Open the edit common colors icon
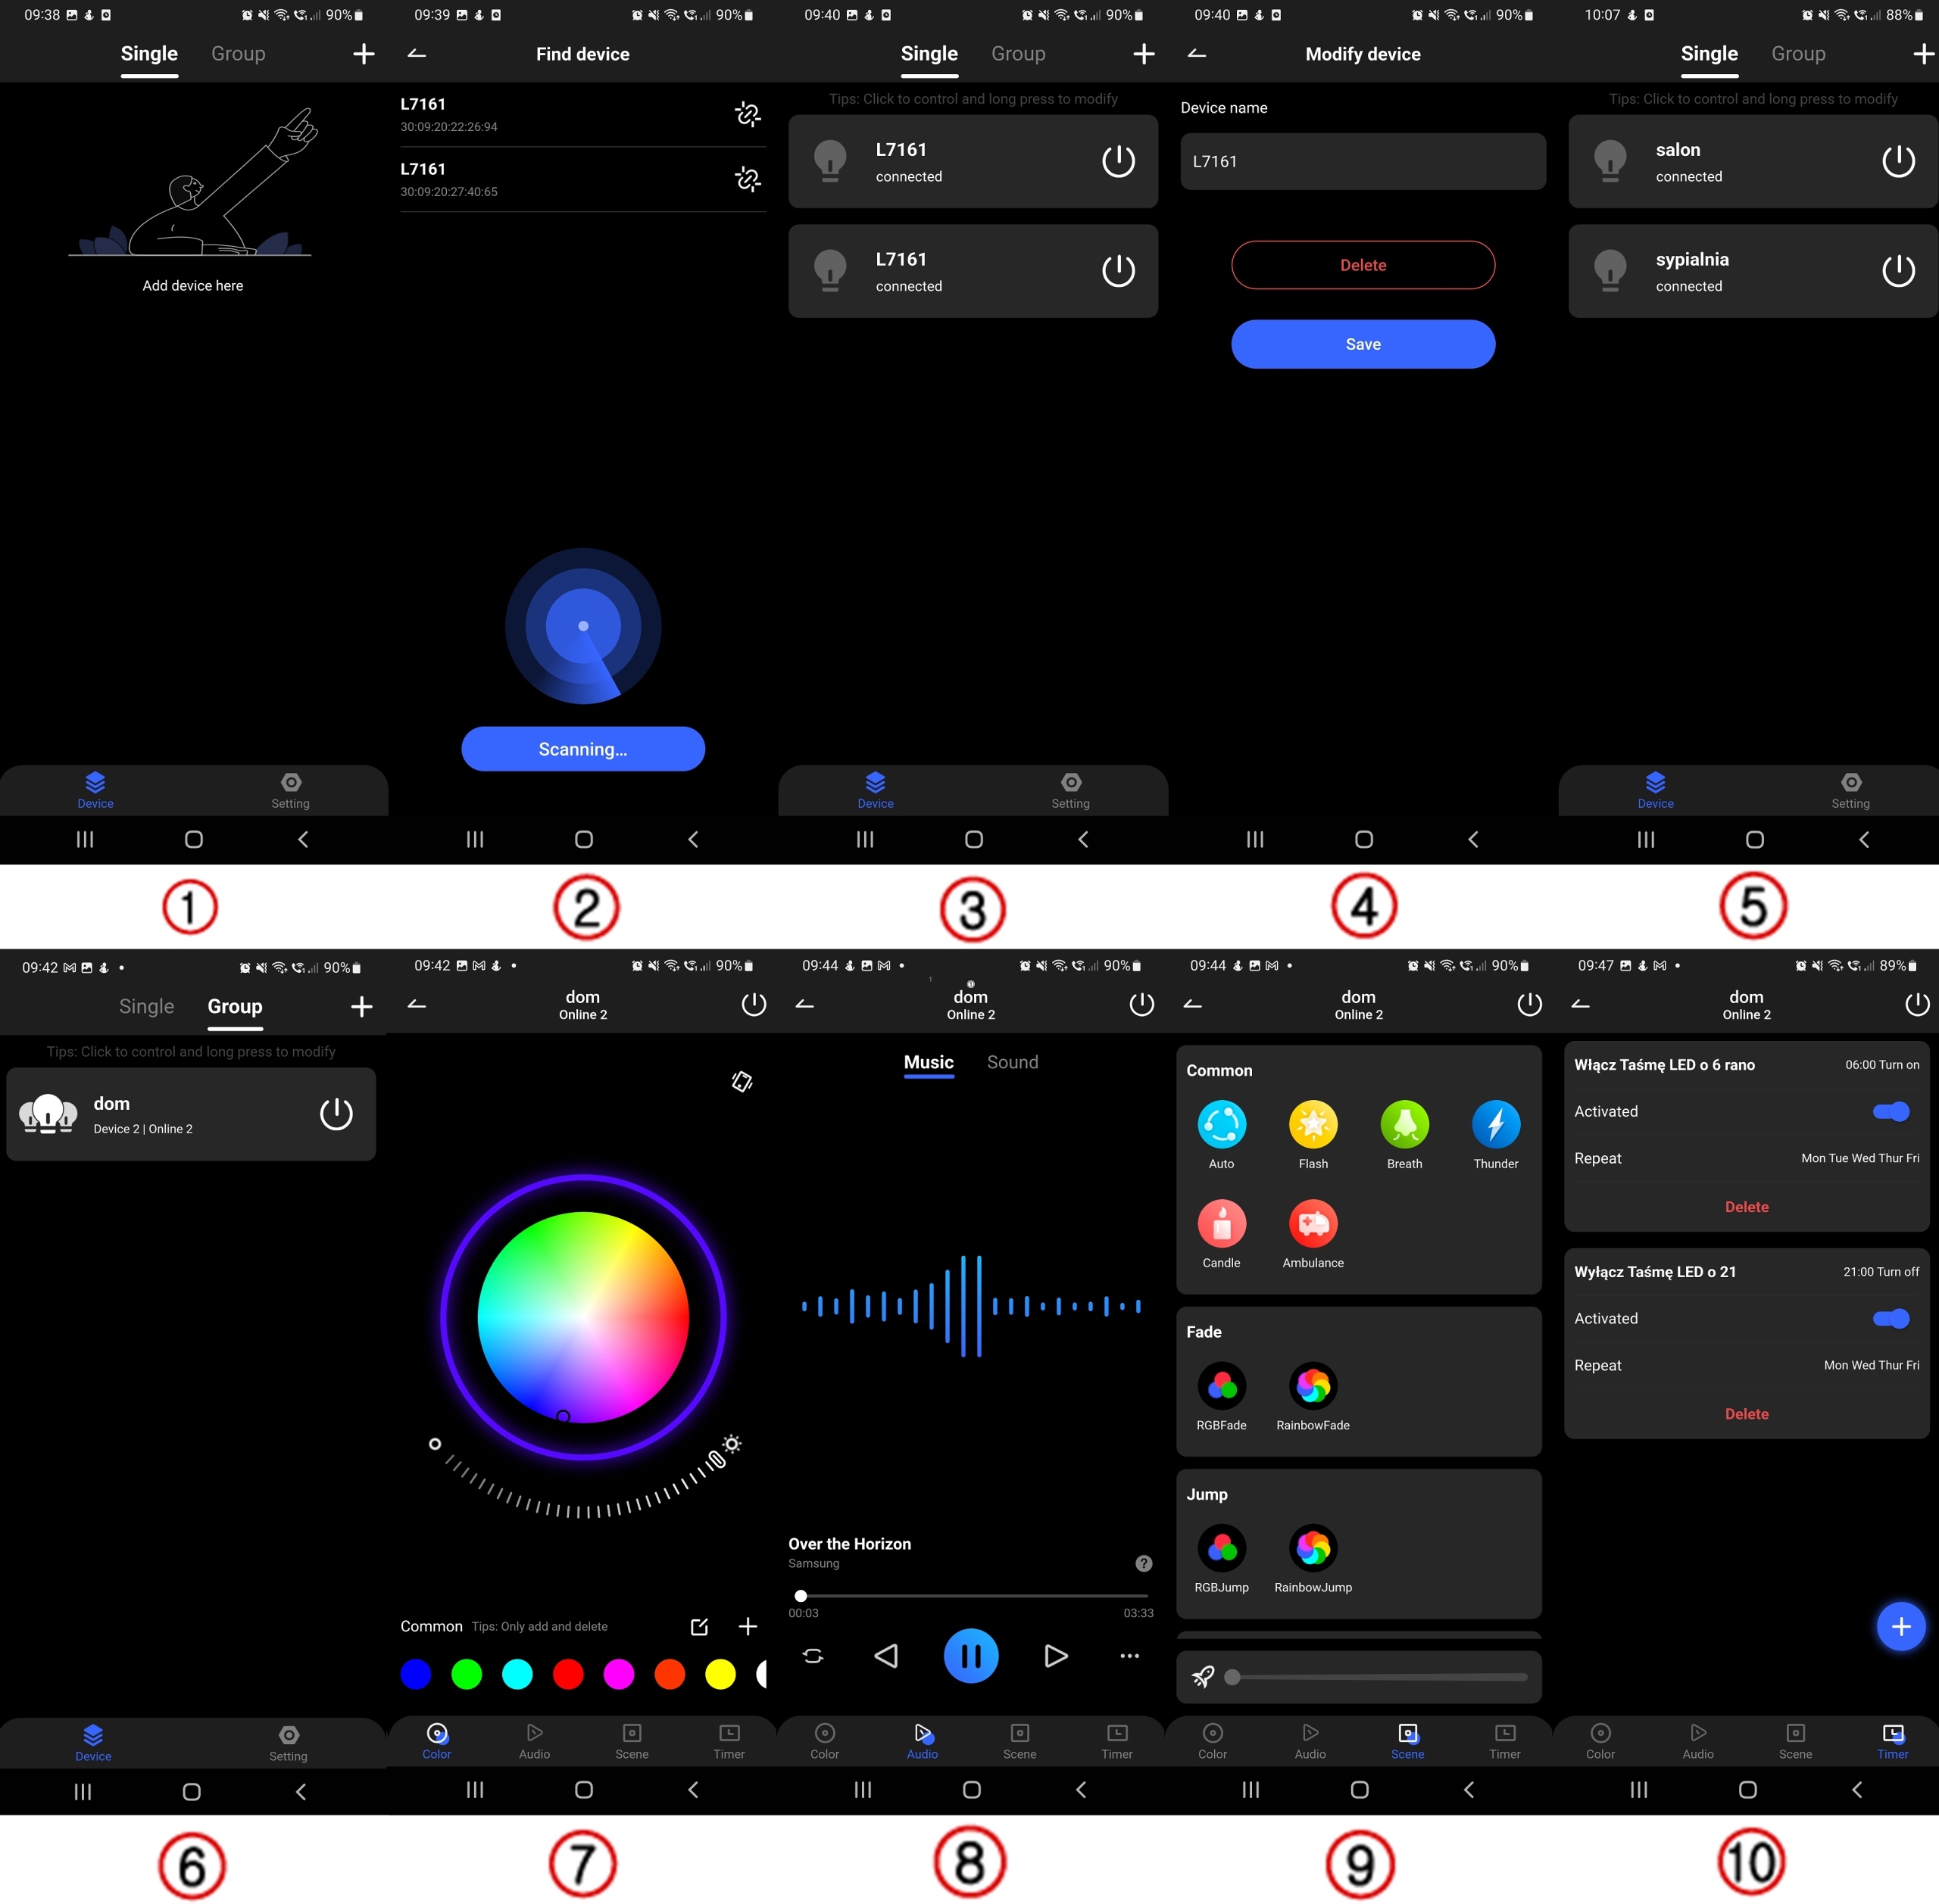This screenshot has height=1904, width=1939. coord(699,1627)
